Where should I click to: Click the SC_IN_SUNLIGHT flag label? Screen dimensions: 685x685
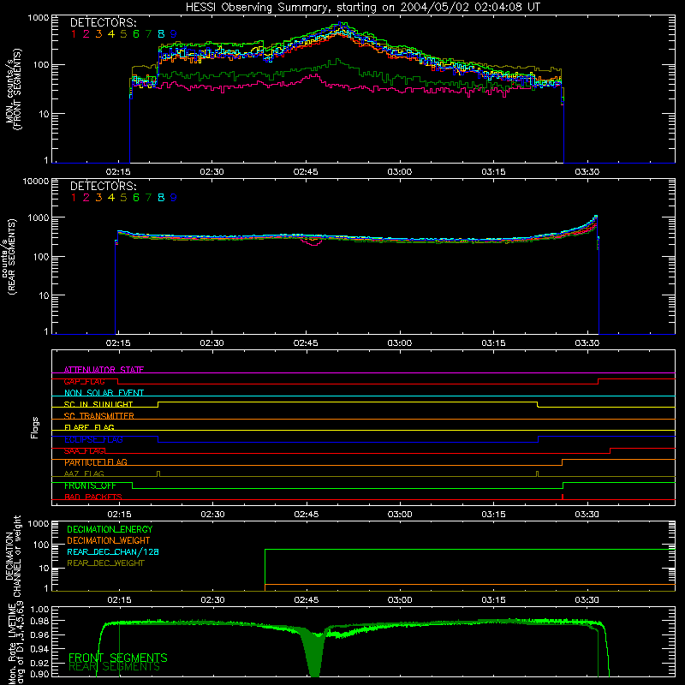[98, 404]
